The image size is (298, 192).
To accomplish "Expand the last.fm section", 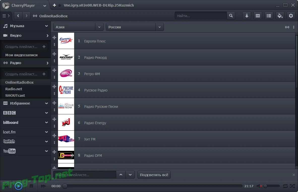I will [x=25, y=132].
